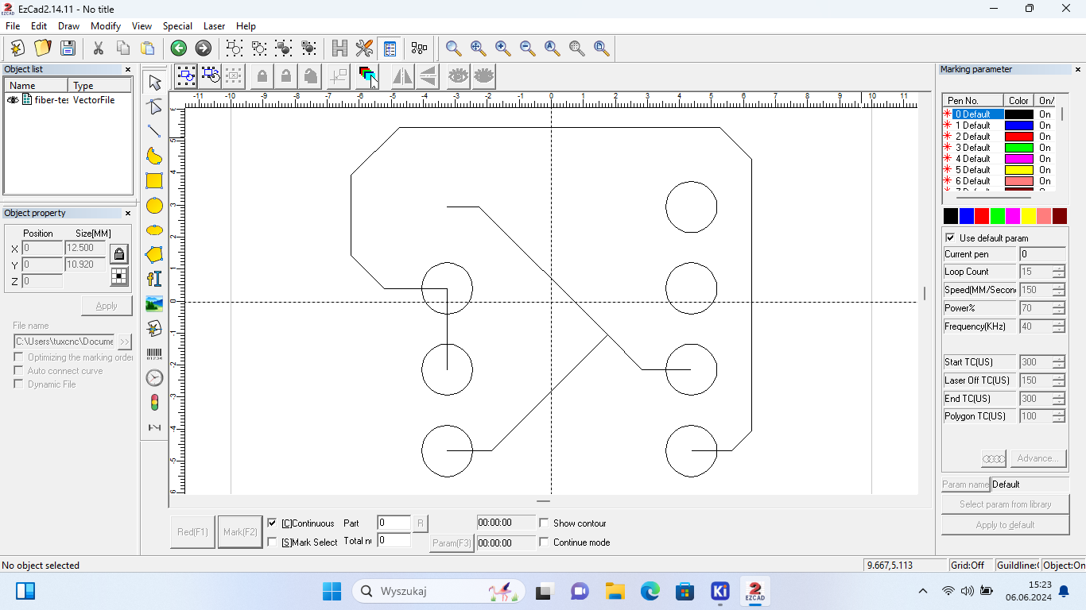1086x610 pixels.
Task: Select the text tool
Action: (x=155, y=279)
